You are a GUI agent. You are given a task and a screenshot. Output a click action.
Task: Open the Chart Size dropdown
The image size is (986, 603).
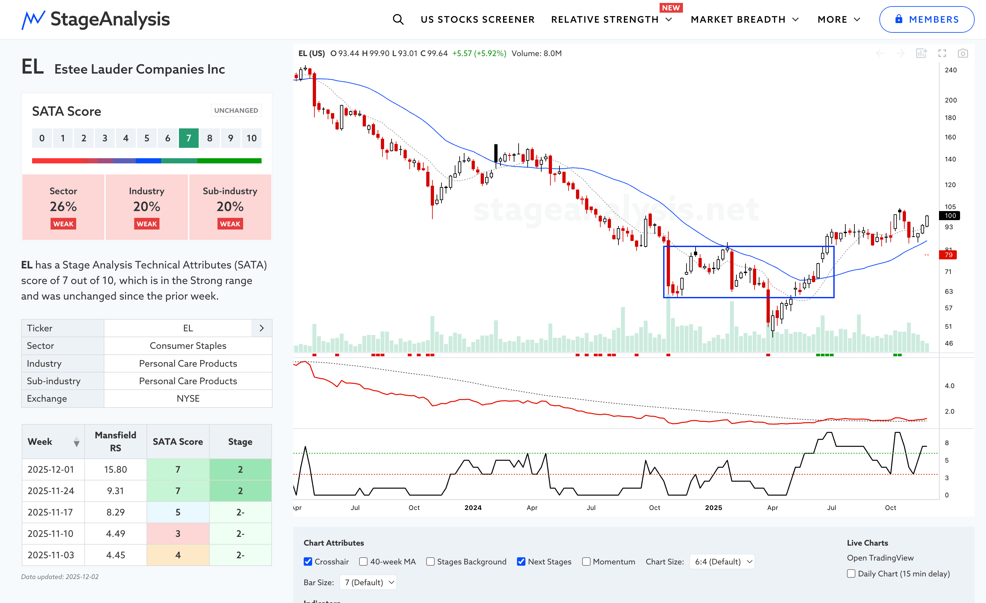(x=722, y=562)
